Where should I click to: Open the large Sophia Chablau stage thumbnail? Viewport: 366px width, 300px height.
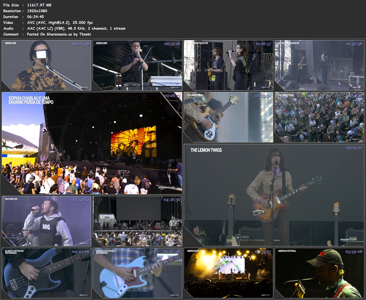click(x=92, y=143)
